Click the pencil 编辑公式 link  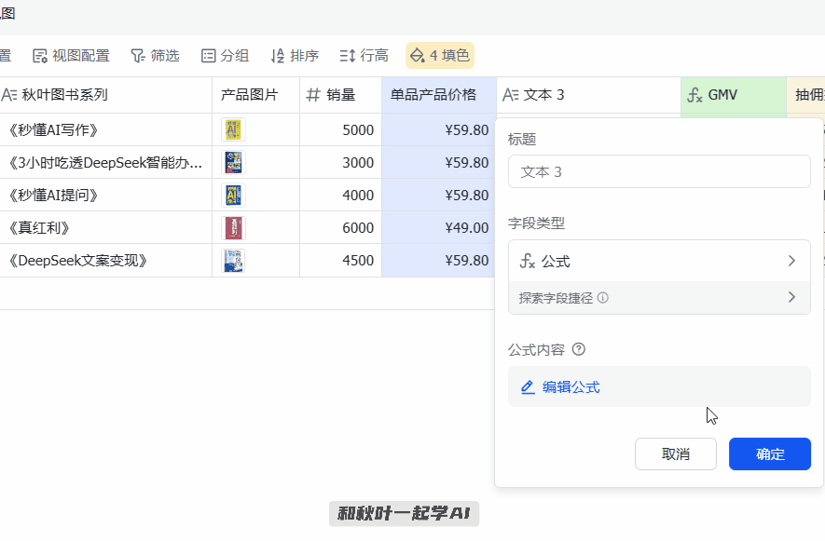(560, 387)
